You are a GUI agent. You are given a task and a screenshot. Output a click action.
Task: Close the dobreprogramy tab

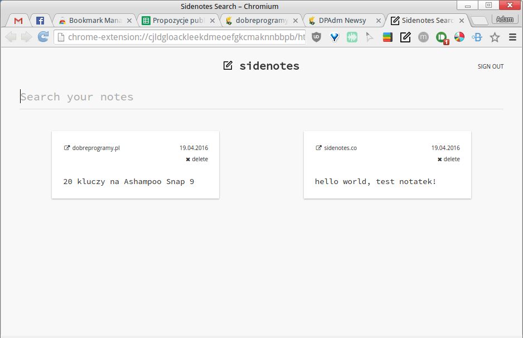pyautogui.click(x=296, y=21)
